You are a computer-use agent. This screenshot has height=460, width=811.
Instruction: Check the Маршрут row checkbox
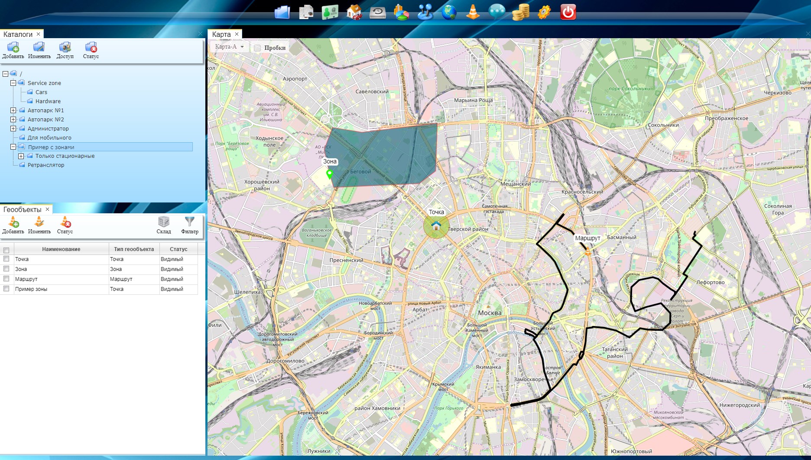(6, 279)
